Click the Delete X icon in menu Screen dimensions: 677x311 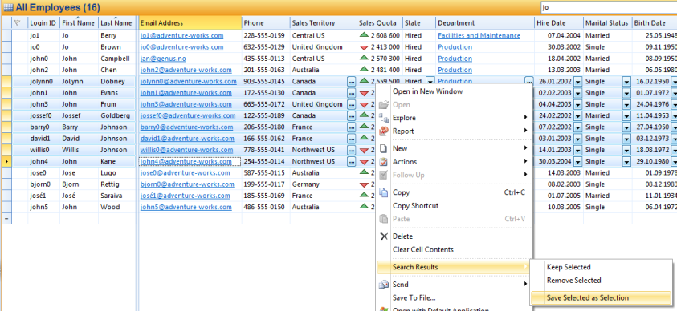click(x=383, y=236)
